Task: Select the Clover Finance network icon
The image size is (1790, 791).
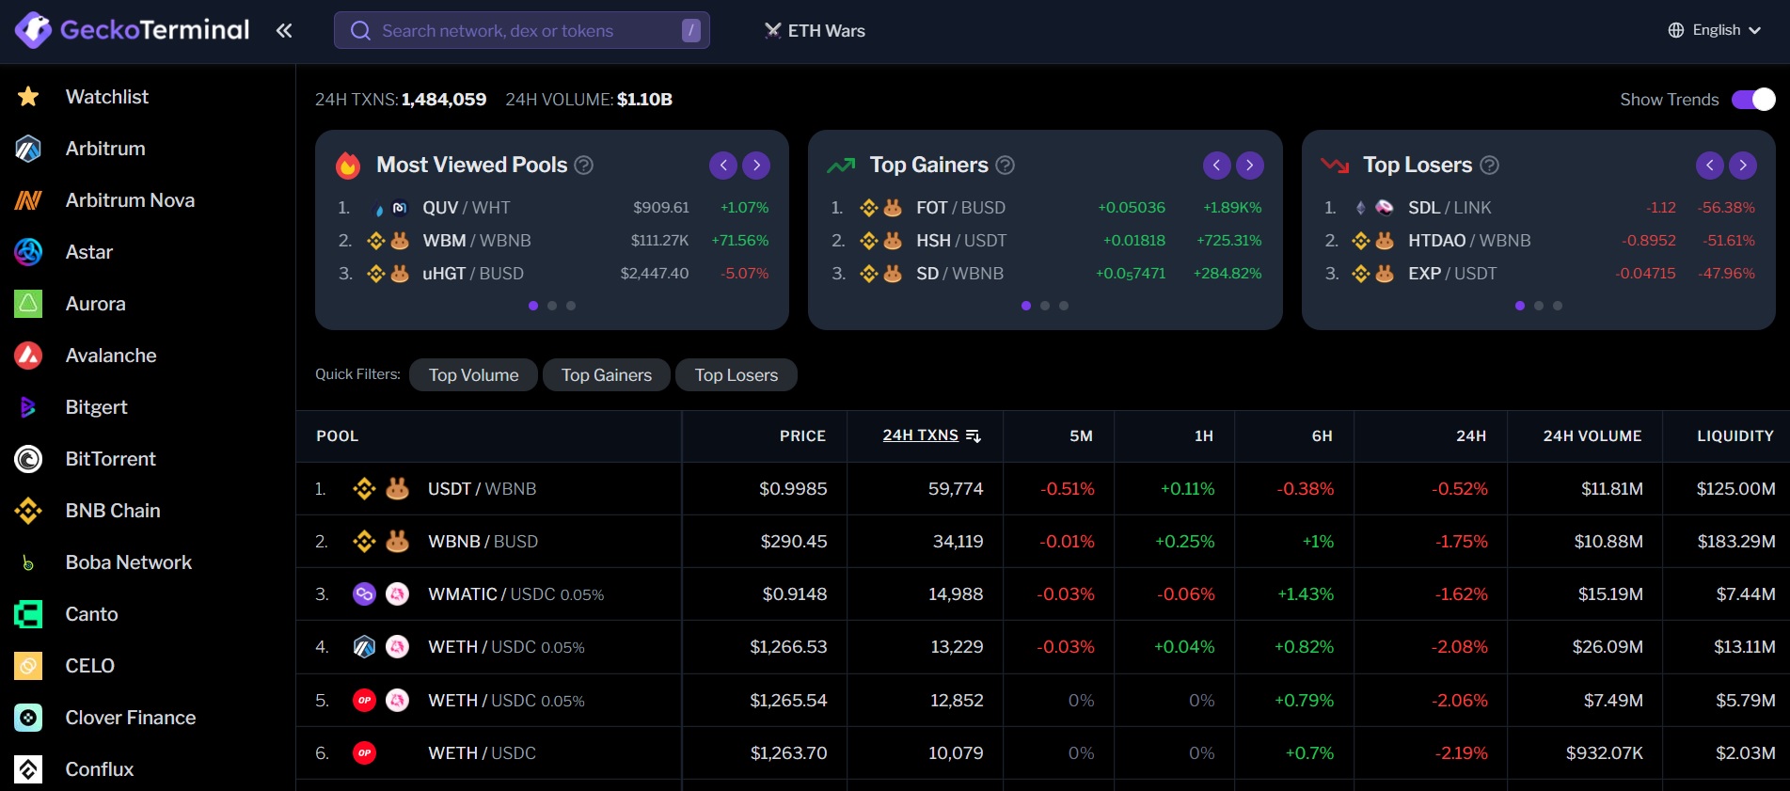Action: tap(28, 718)
